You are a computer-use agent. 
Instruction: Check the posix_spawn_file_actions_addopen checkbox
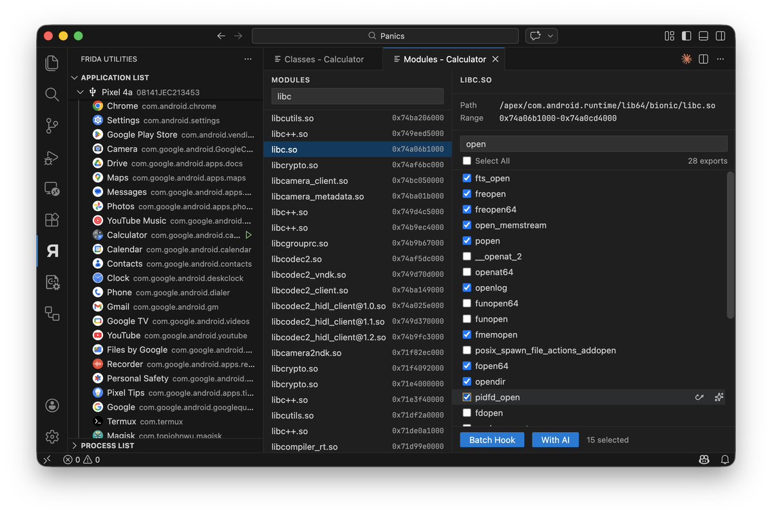pos(467,350)
